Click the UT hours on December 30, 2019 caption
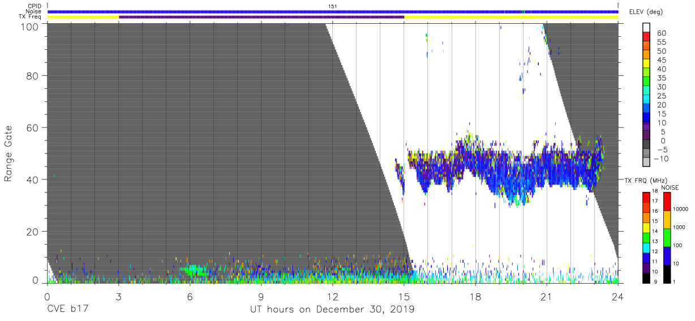The image size is (695, 321). (332, 310)
